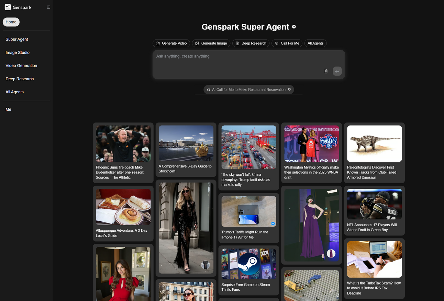Viewport: 444px width, 301px height.
Task: Open the Home tab in sidebar
Action: tap(11, 22)
